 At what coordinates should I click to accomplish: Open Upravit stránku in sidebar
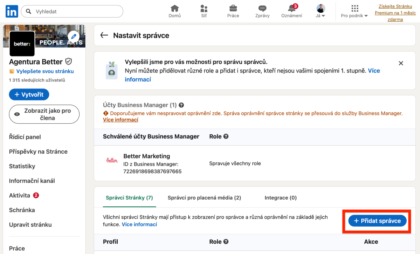tap(30, 225)
